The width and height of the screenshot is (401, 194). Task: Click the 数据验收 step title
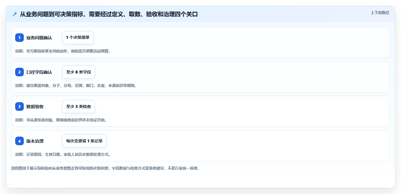[35, 106]
